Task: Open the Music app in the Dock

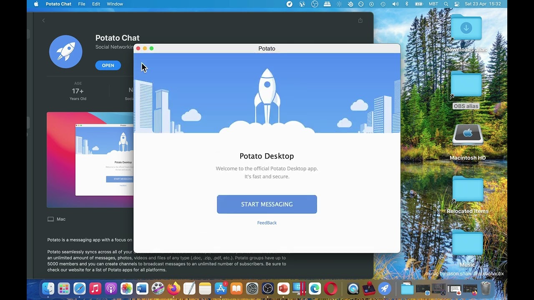Action: [95, 288]
